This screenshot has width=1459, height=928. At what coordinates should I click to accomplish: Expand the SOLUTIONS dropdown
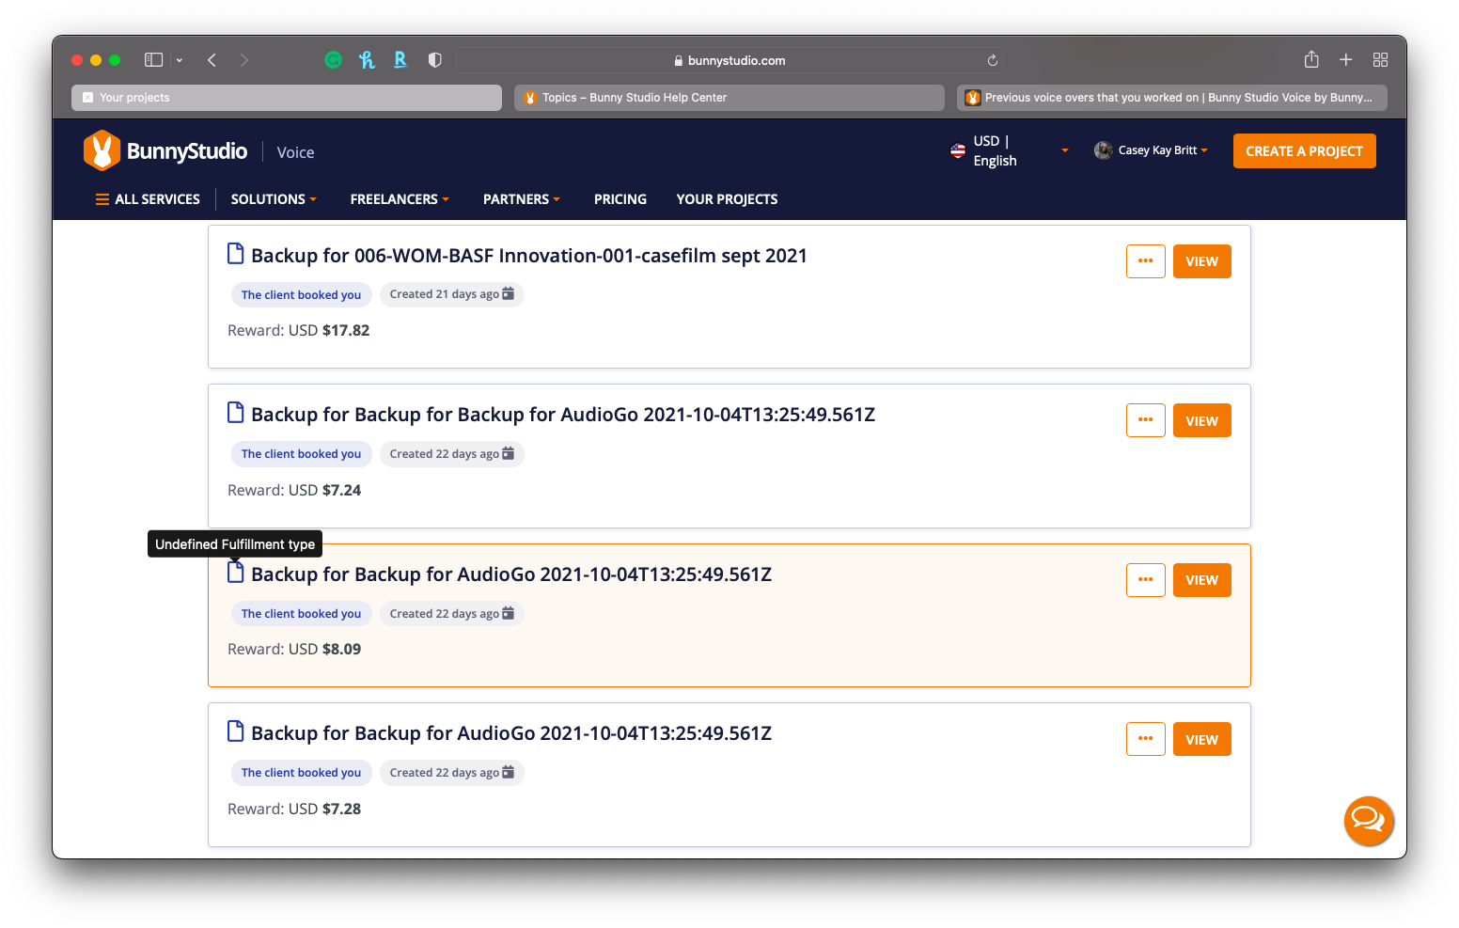click(x=274, y=199)
